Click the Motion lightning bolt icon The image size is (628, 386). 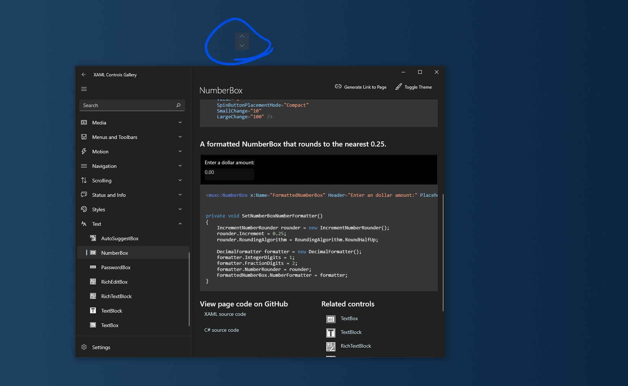[x=84, y=151]
